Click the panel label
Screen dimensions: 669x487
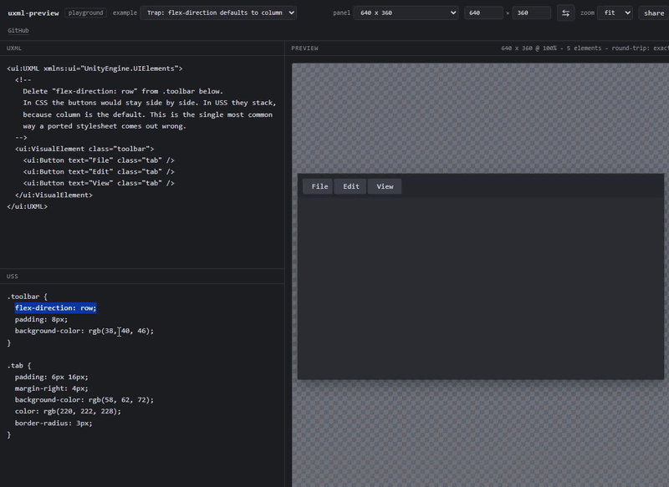click(x=342, y=13)
